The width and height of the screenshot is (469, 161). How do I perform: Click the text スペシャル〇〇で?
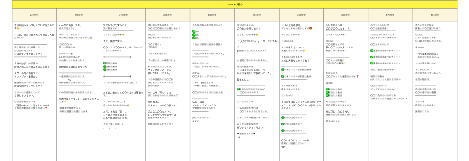pos(380,25)
